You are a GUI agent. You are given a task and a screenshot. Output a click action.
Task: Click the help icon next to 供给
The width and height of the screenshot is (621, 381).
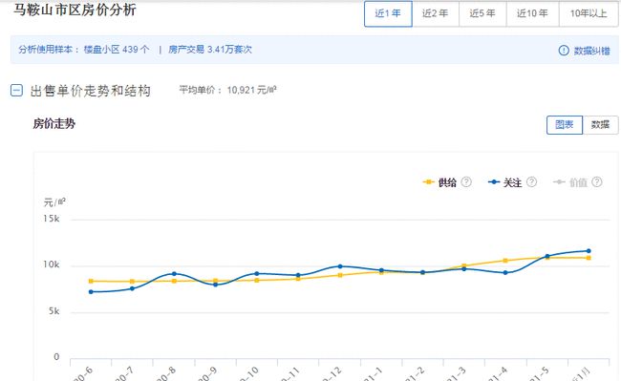pos(466,182)
